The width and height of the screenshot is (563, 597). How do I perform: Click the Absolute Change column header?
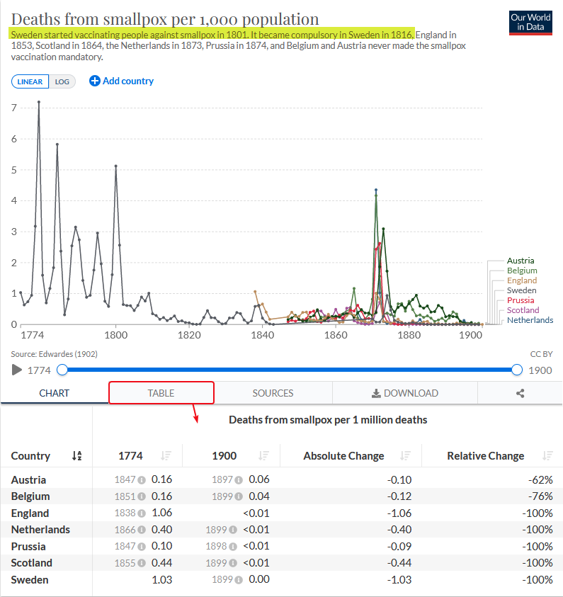(x=343, y=456)
